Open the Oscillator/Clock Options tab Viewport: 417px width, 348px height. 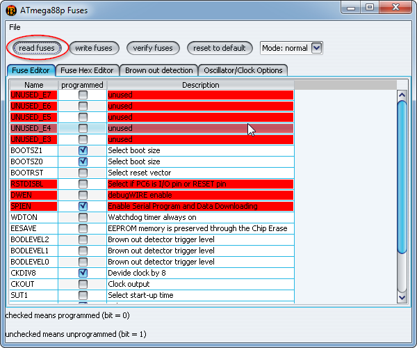(x=243, y=70)
